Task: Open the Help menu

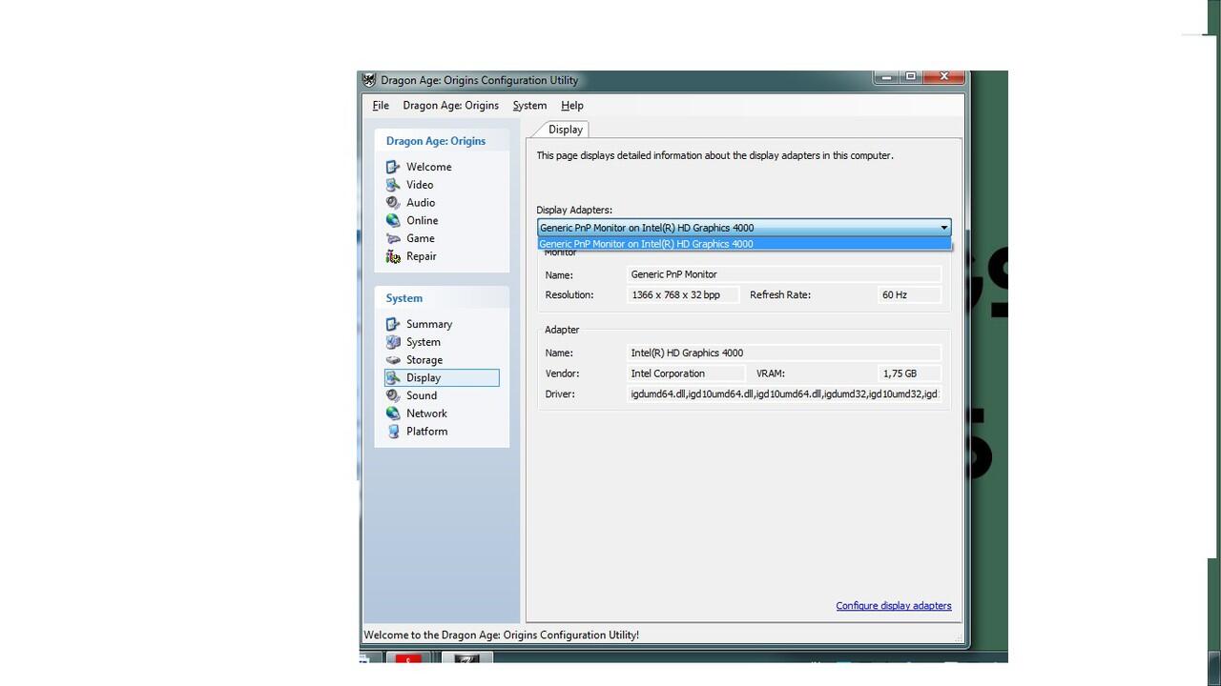Action: point(572,106)
